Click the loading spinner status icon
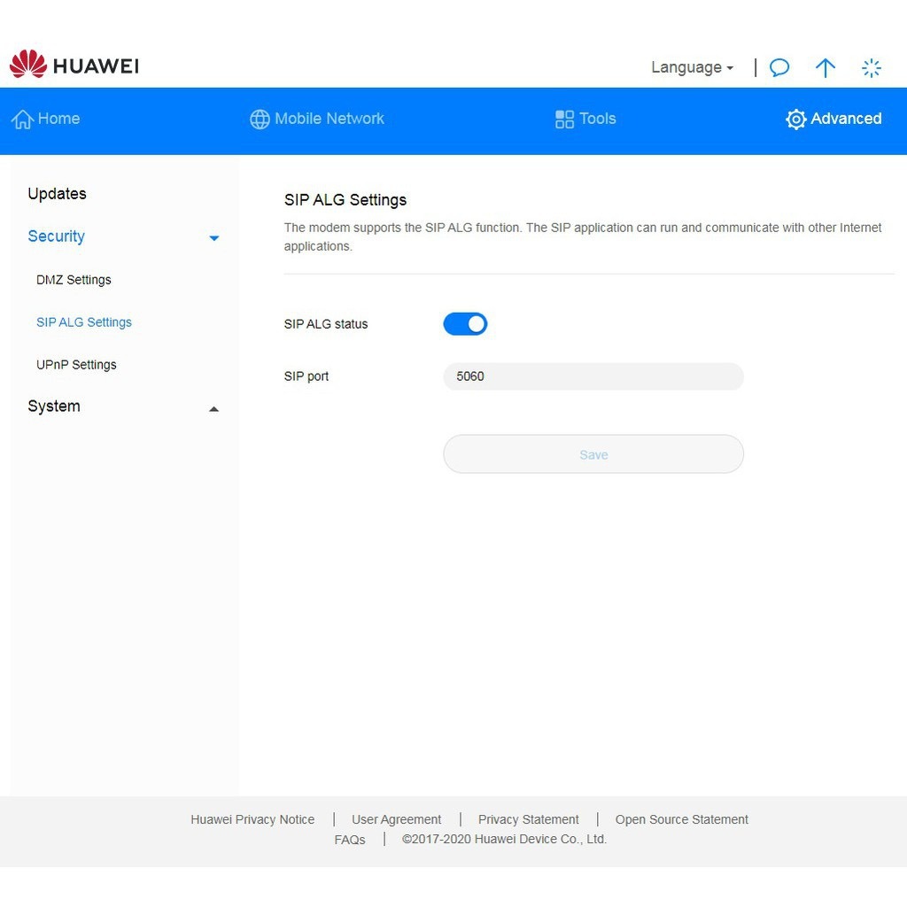 pos(872,68)
